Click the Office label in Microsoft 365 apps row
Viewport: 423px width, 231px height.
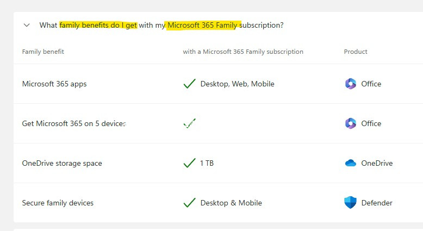371,84
